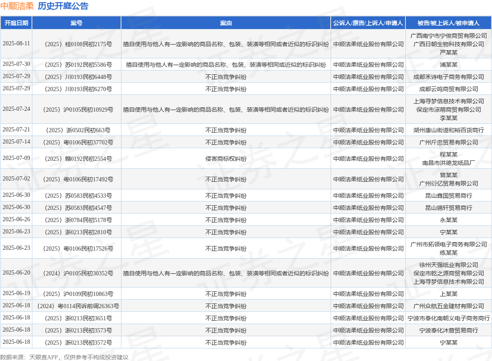The image size is (492, 361).
Task: Click defendant 成都禾诗电子商务有限公司
Action: click(x=449, y=77)
